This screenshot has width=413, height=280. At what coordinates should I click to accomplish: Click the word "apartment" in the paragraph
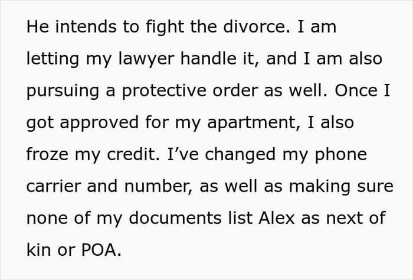pos(251,123)
